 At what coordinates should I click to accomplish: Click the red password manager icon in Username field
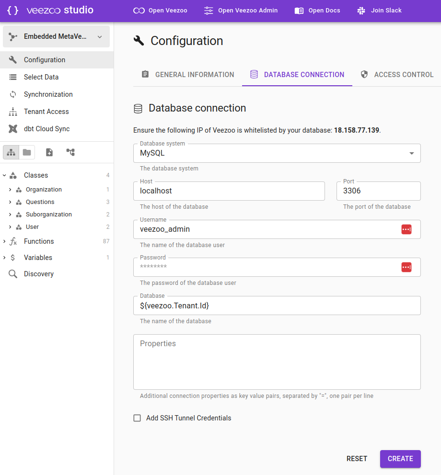[406, 229]
